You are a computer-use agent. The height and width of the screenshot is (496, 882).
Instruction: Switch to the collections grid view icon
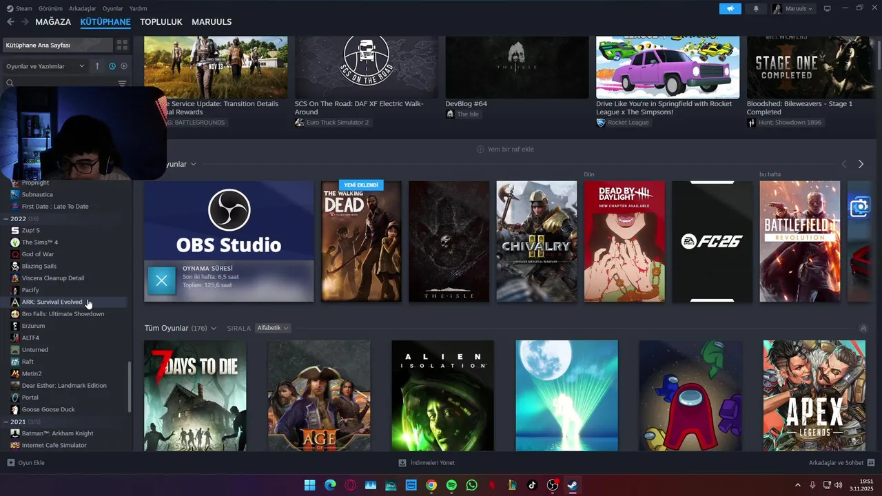click(x=122, y=45)
